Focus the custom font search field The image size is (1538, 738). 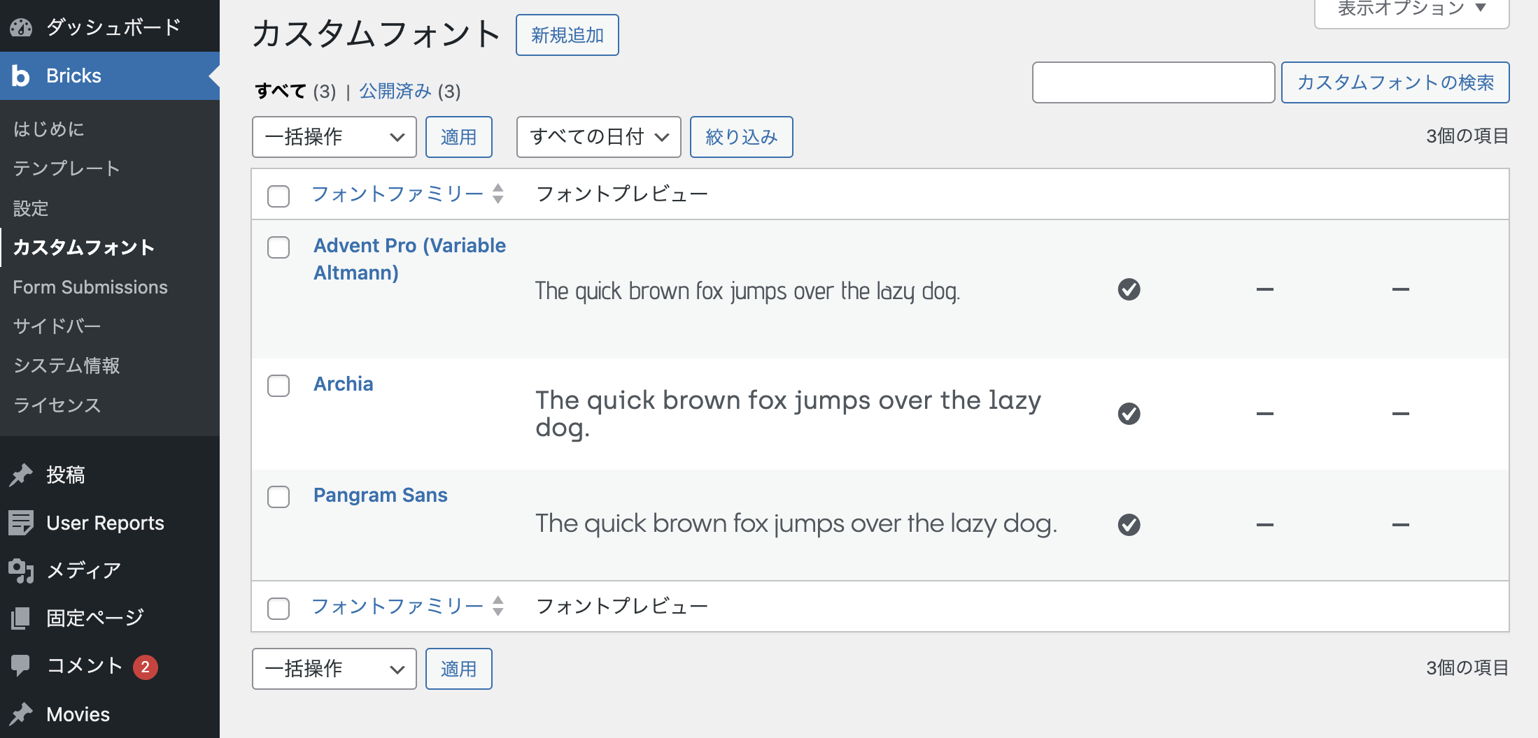[x=1153, y=82]
